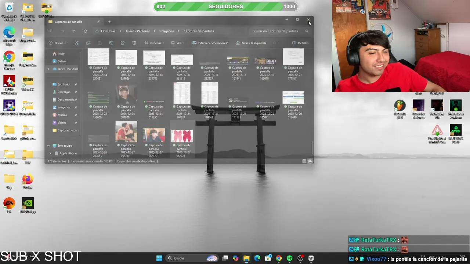Open Five Nights at Freddy's desktop icon
This screenshot has width=470, height=264.
click(x=437, y=134)
